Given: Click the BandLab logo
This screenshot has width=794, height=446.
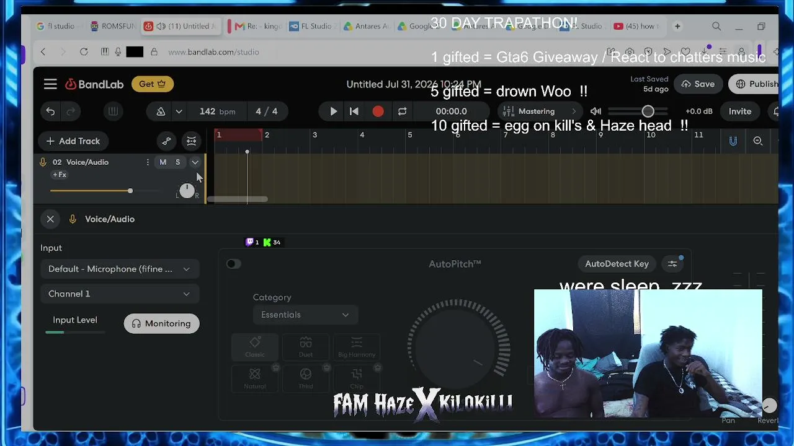Looking at the screenshot, I should (x=94, y=84).
